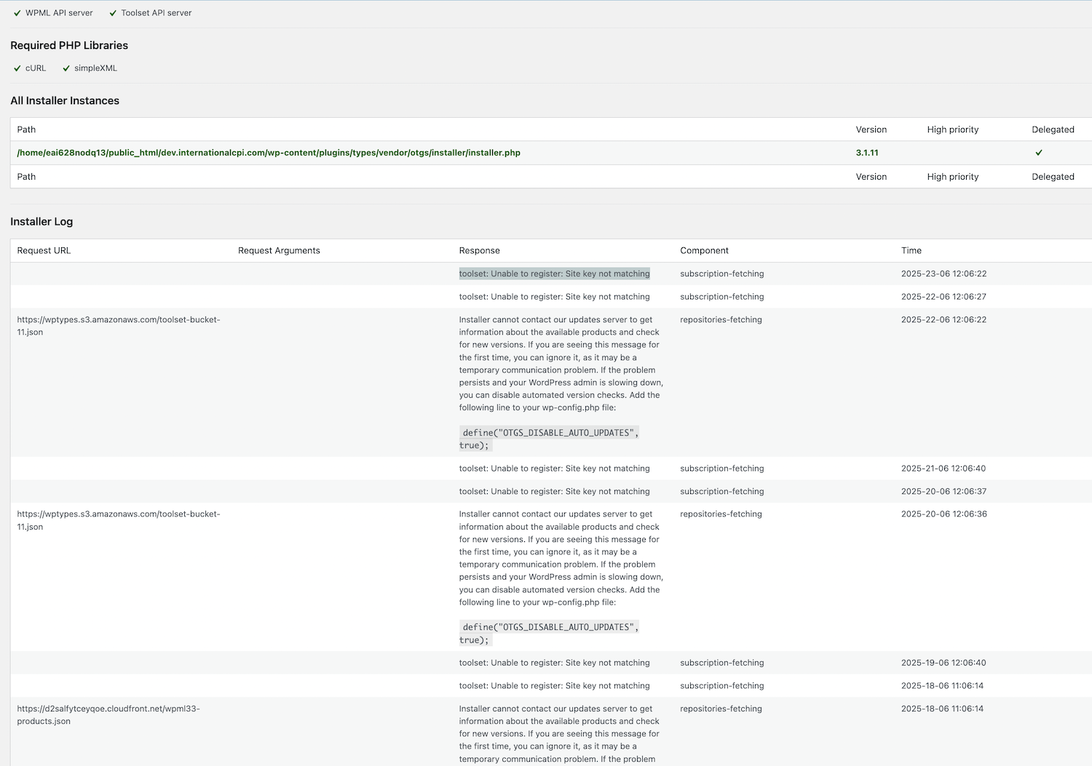Click the All Installer Instances heading
This screenshot has width=1092, height=766.
(x=65, y=100)
